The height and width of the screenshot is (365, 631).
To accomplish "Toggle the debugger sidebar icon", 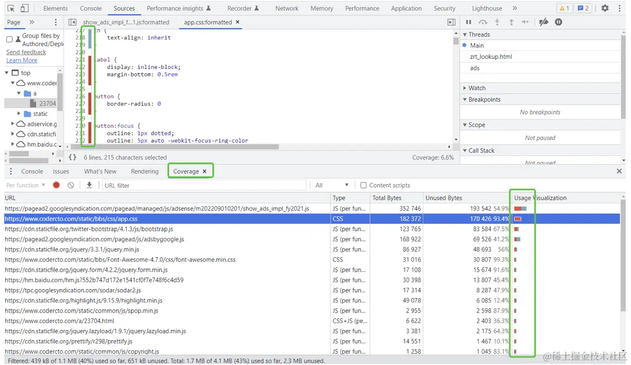I will [452, 22].
